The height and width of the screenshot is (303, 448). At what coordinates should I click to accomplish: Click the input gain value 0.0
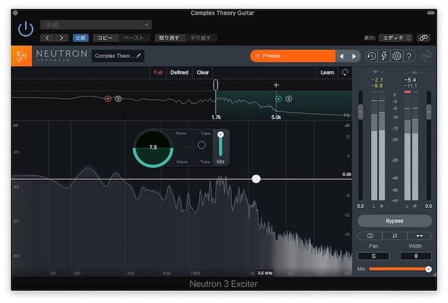(x=360, y=206)
